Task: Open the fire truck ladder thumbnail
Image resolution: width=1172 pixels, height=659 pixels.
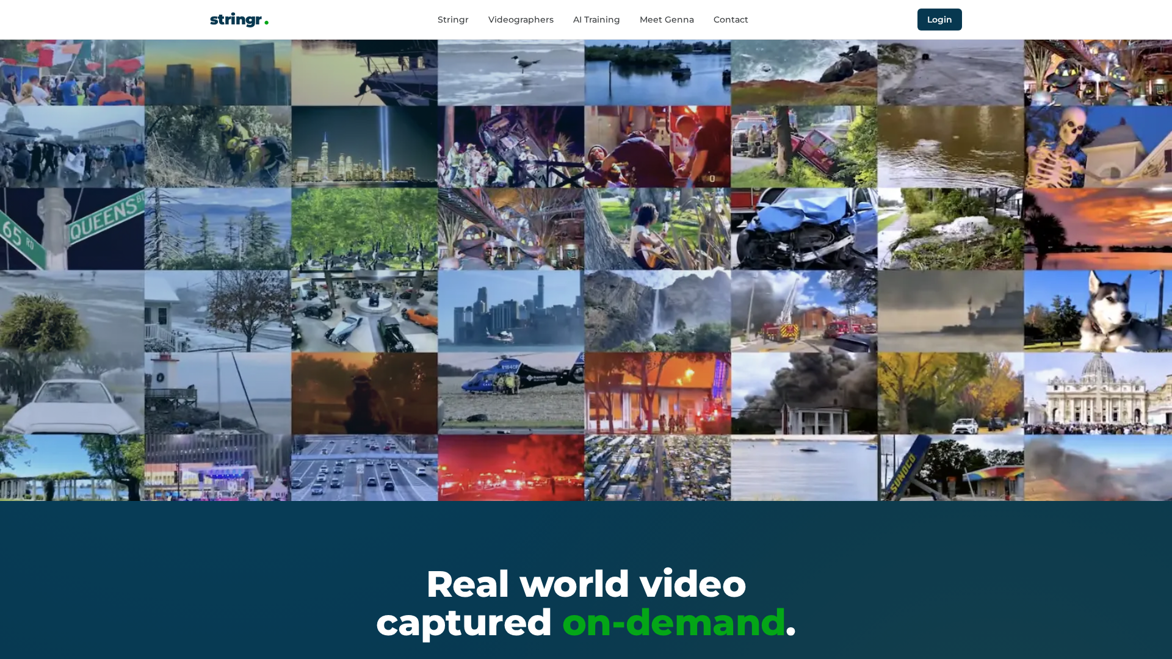Action: click(x=804, y=311)
